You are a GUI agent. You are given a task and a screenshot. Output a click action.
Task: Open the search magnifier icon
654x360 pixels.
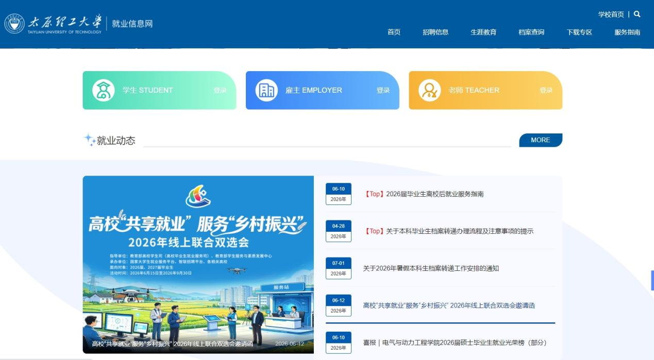click(x=637, y=14)
